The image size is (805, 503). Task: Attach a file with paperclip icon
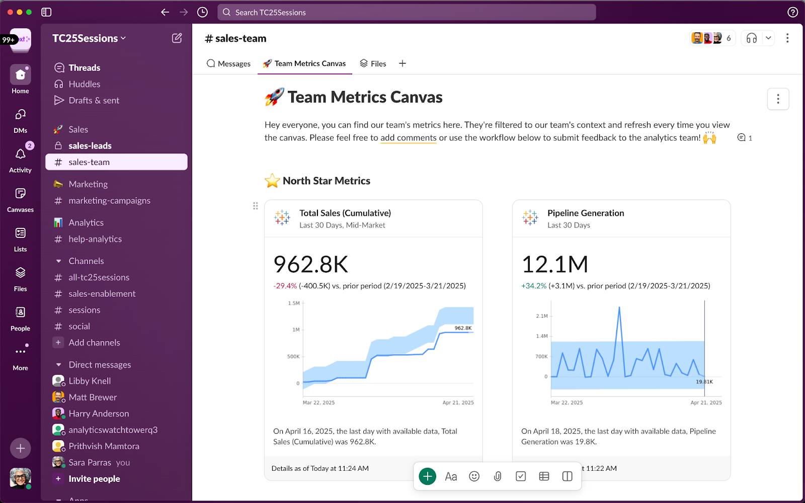[498, 476]
